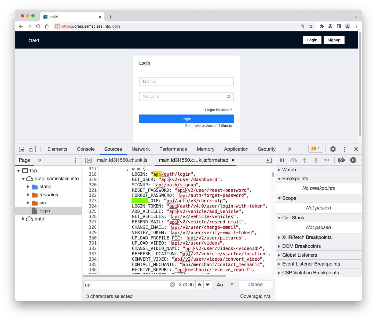Open the Network tab
The width and height of the screenshot is (377, 321).
coord(141,149)
